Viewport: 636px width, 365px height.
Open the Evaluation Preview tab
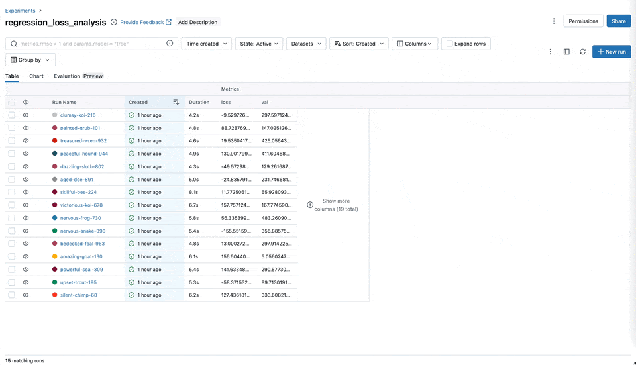click(x=78, y=76)
